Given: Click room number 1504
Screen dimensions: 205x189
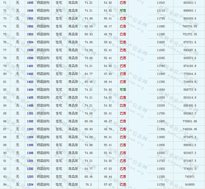Looking at the screenshot, I should 30,42.
